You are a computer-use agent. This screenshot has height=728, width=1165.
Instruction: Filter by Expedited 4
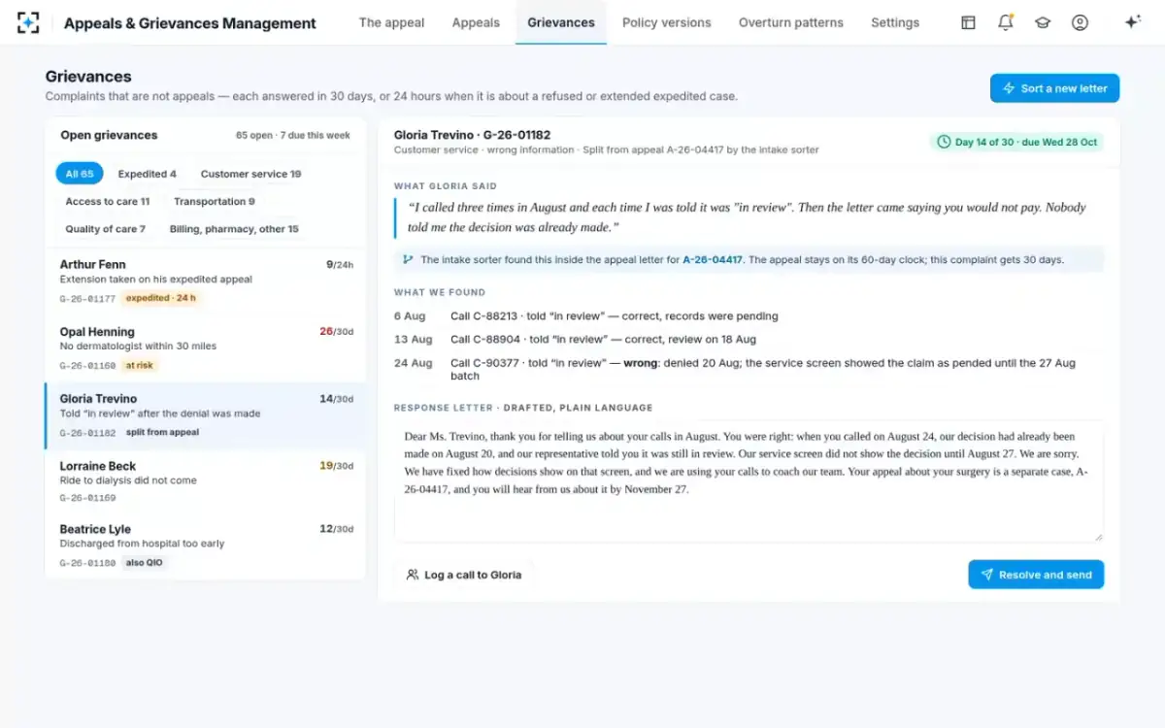point(148,174)
